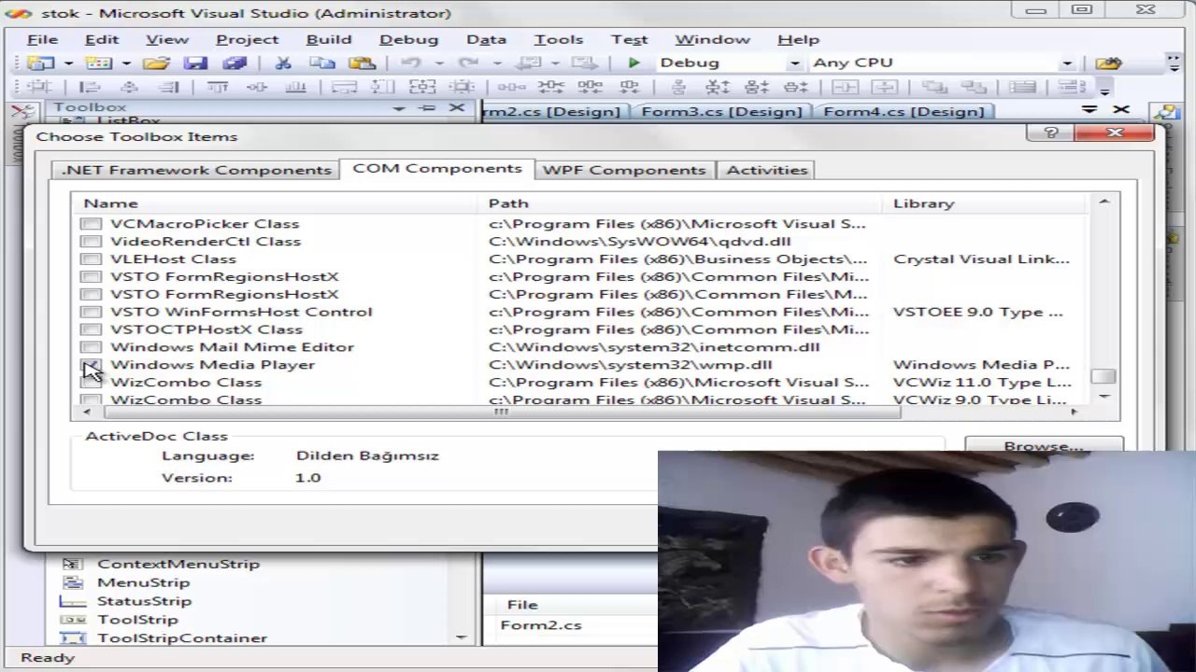The height and width of the screenshot is (672, 1196).
Task: Switch to the Form3.cs [Design] document tab
Action: tap(721, 111)
